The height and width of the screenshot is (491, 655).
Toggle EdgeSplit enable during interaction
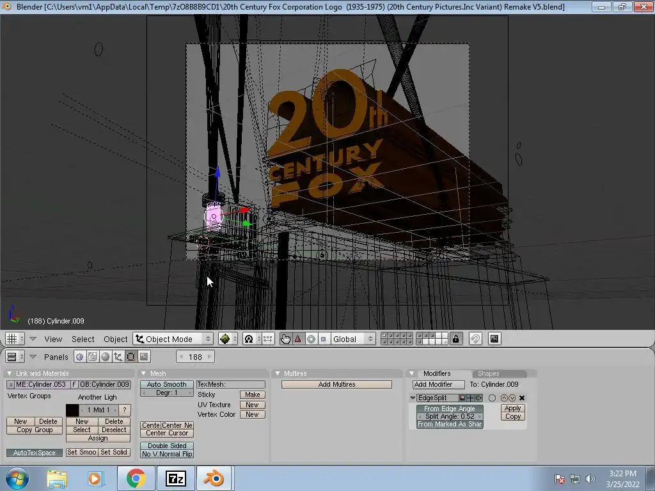pyautogui.click(x=470, y=398)
